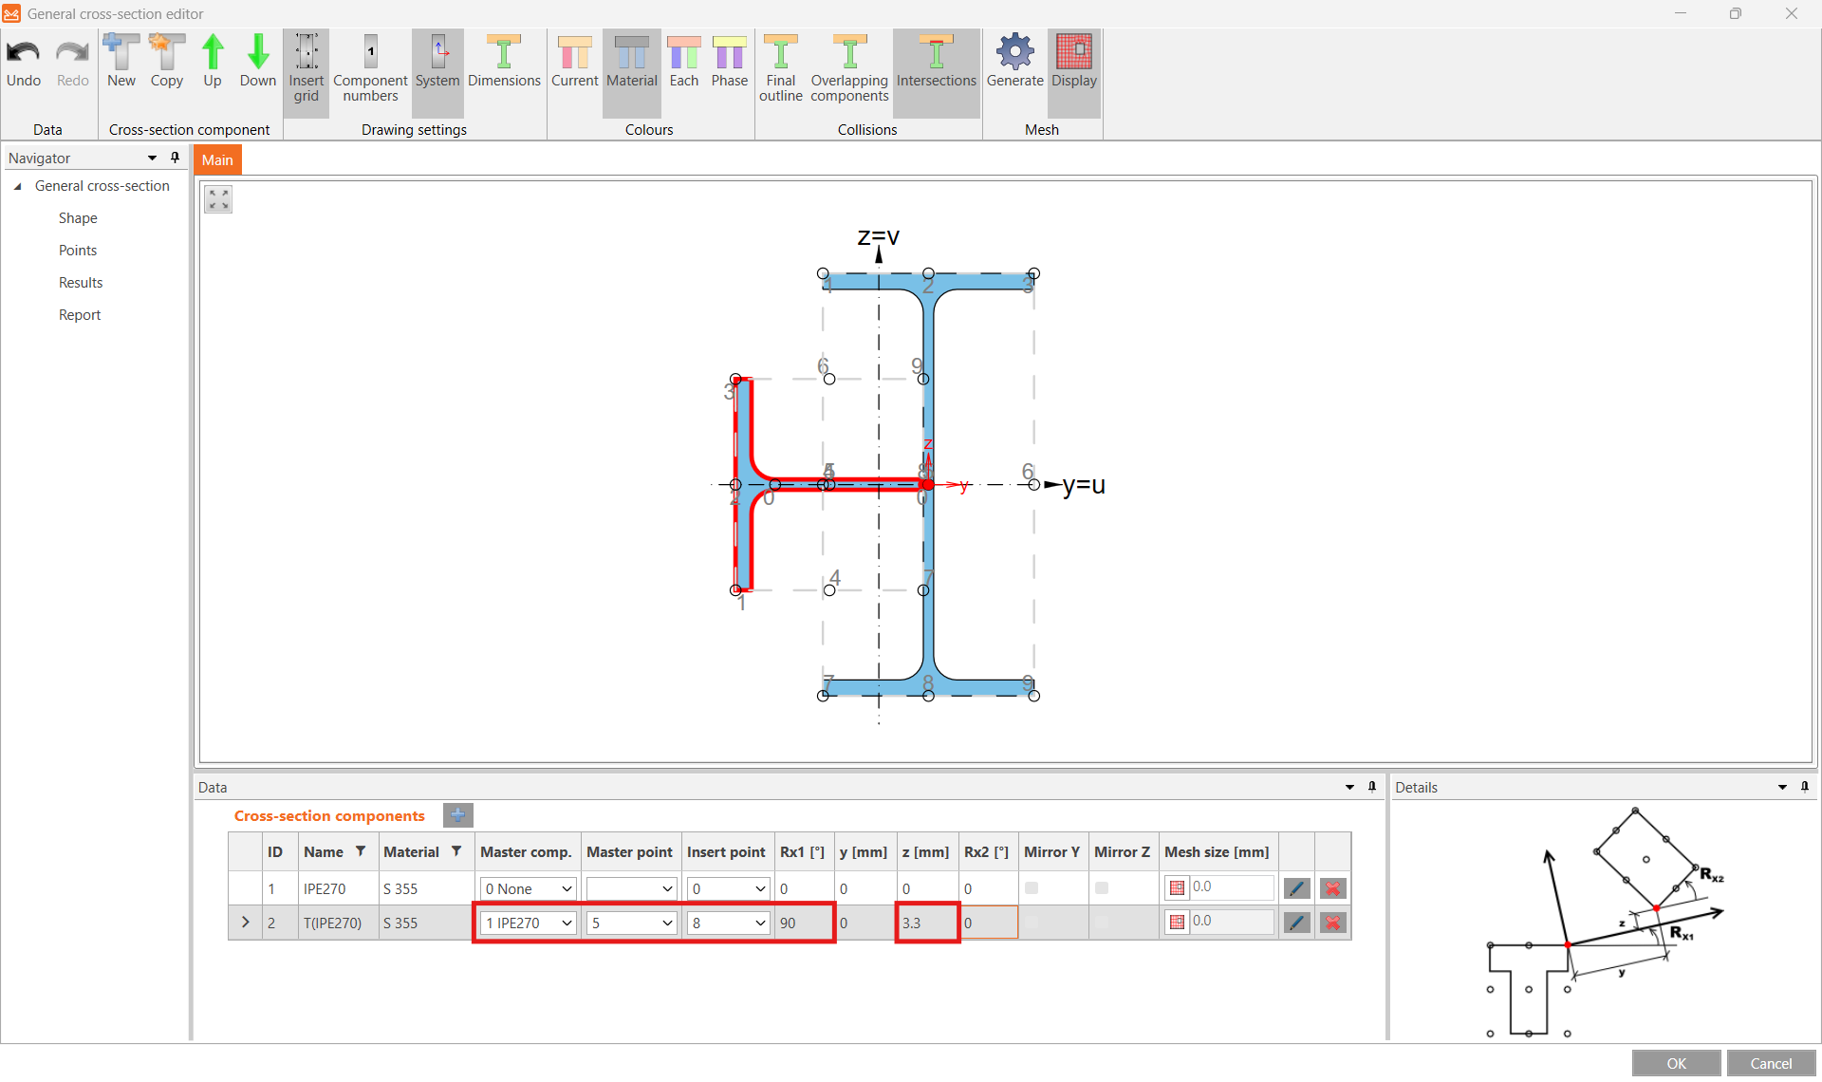Toggle Mirror Z for component T(IPE270)

(x=1101, y=923)
